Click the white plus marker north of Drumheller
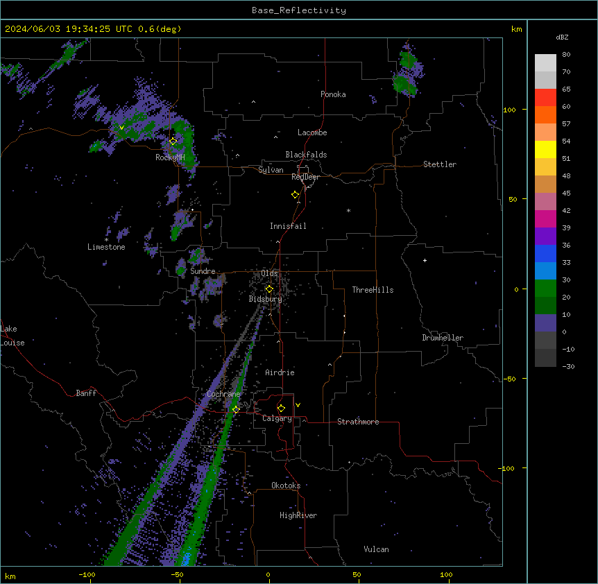This screenshot has width=598, height=584. pos(425,260)
